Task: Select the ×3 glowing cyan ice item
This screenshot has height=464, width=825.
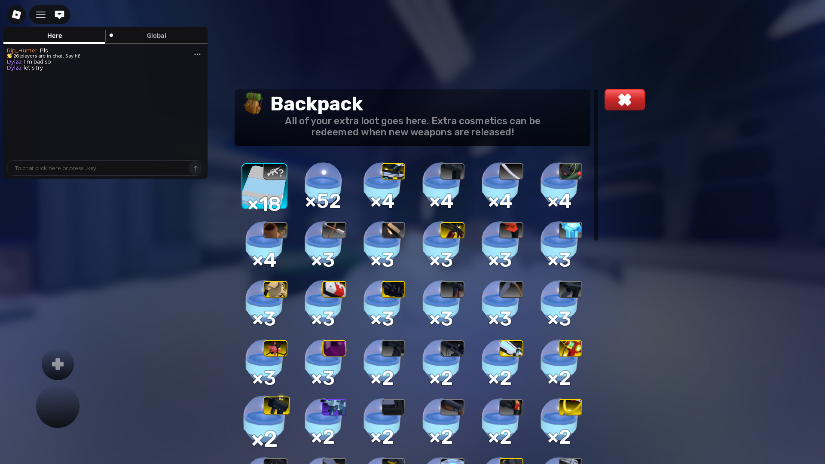Action: [x=561, y=246]
